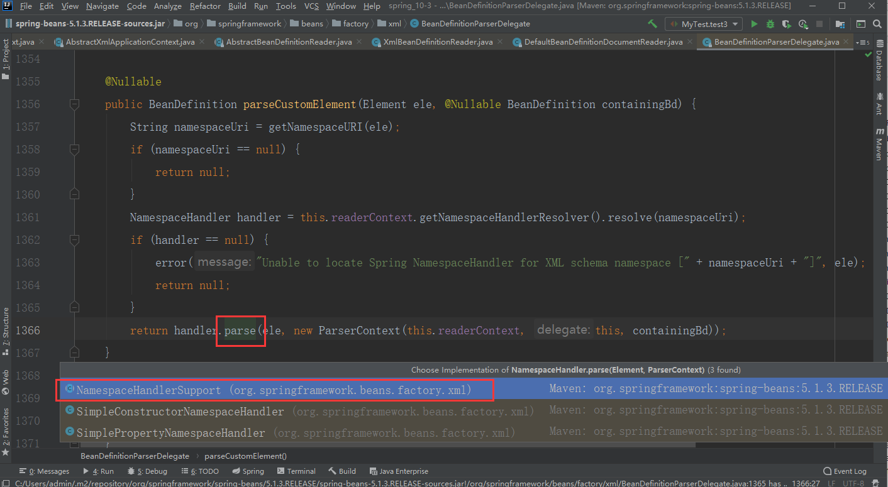Open the Favorites tool window

click(x=6, y=432)
